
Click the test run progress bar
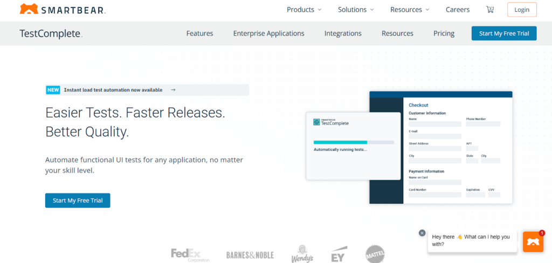point(354,142)
